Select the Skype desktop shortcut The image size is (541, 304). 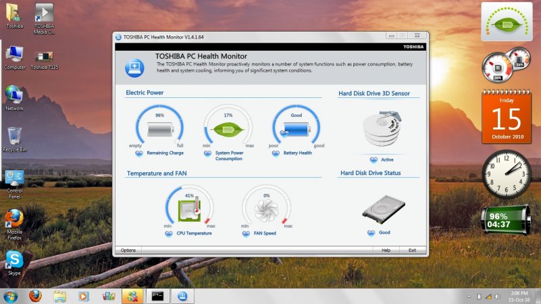[x=14, y=263]
